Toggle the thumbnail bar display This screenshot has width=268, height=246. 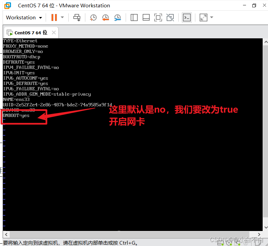click(146, 17)
